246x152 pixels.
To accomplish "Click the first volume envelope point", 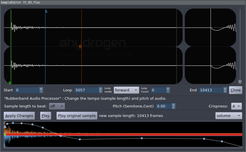I will click(x=5, y=127).
